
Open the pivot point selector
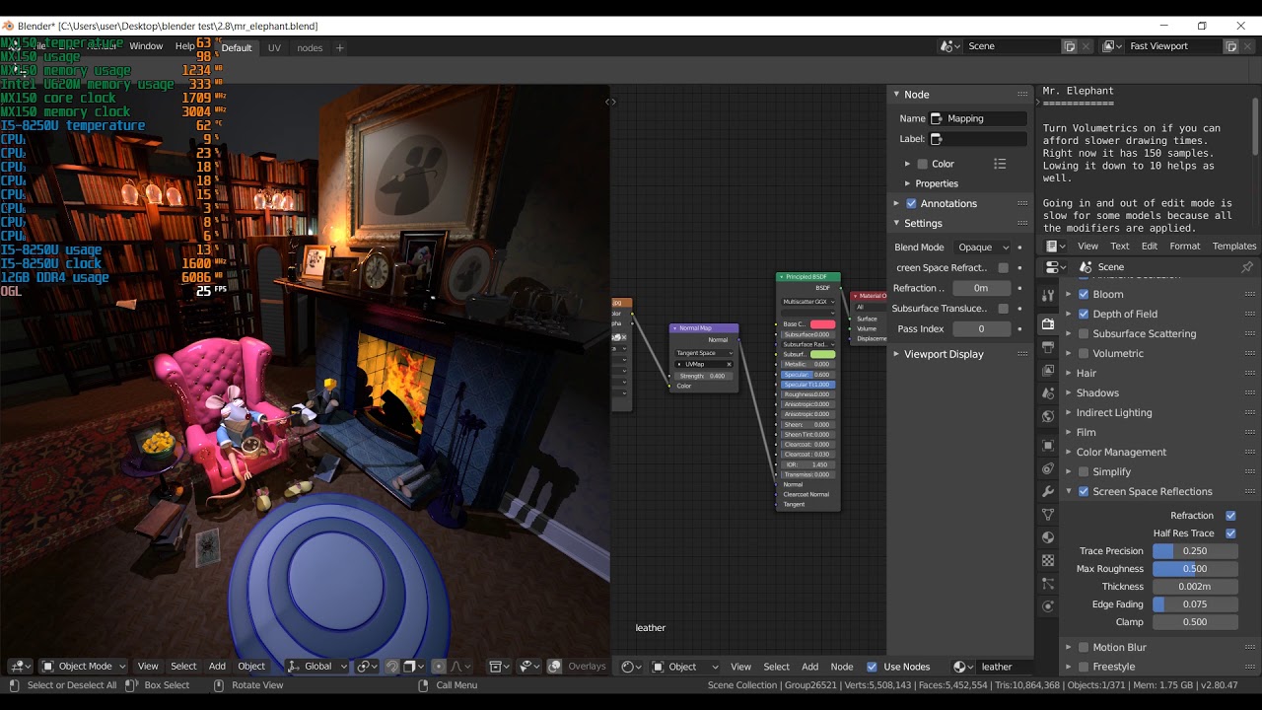[367, 667]
